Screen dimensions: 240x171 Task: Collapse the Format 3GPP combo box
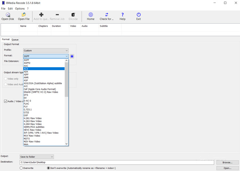coord(46,56)
